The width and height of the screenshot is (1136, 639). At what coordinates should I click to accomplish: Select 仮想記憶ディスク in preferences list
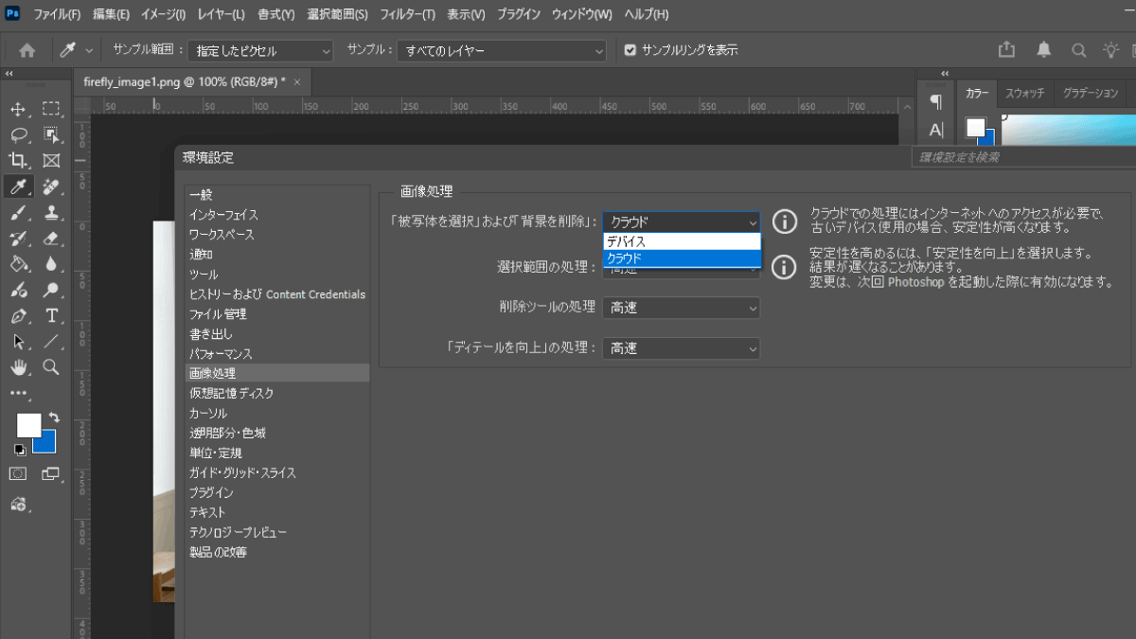tap(232, 393)
